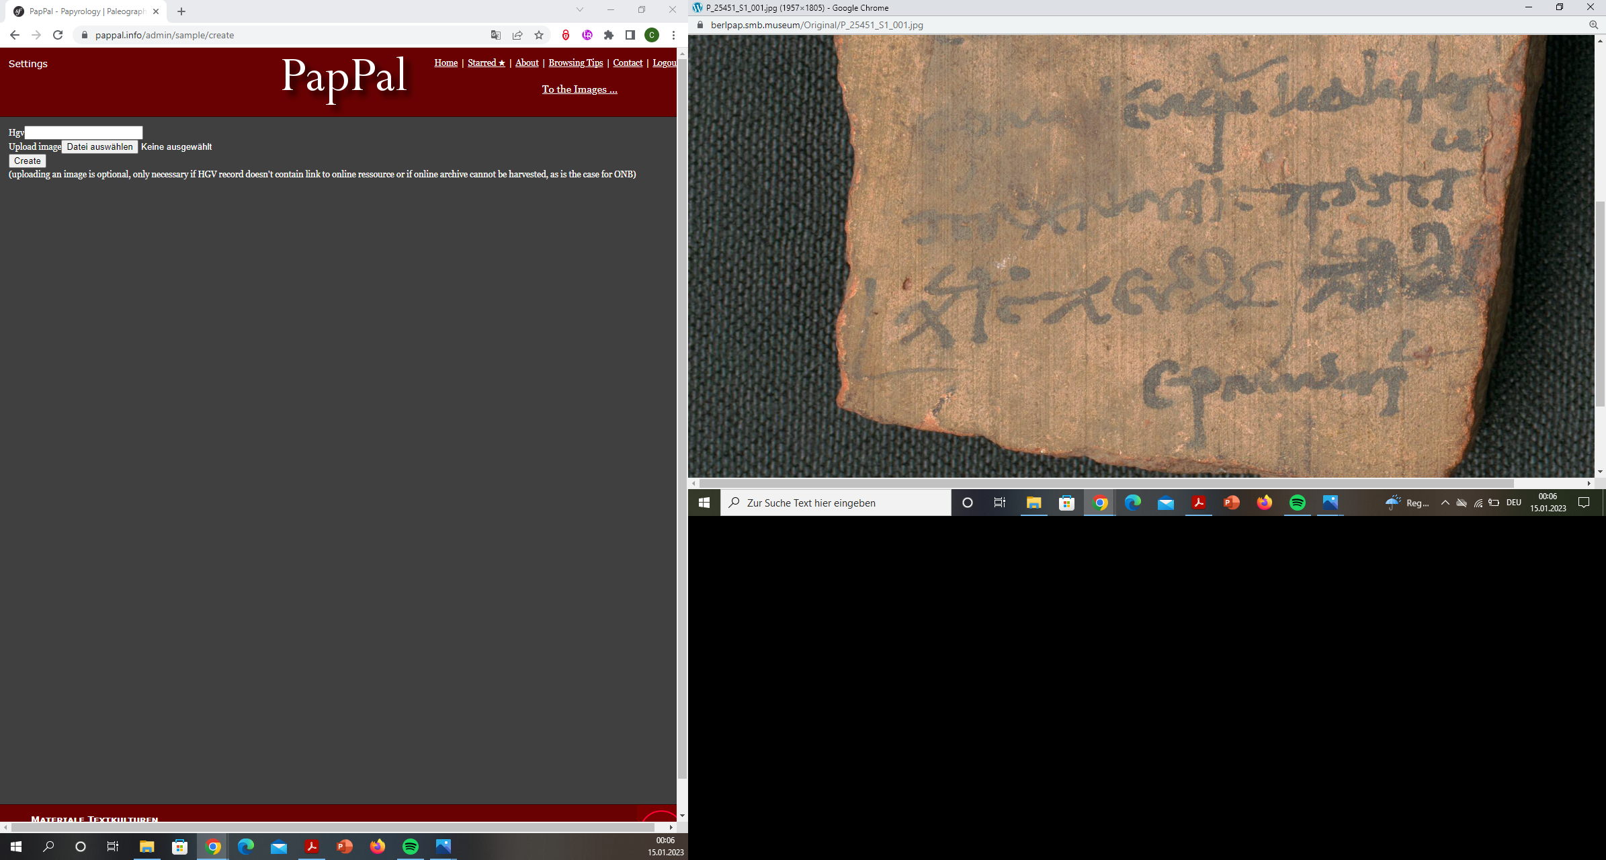Click 'Zur Suche Text hier eingeben' search box

836,503
